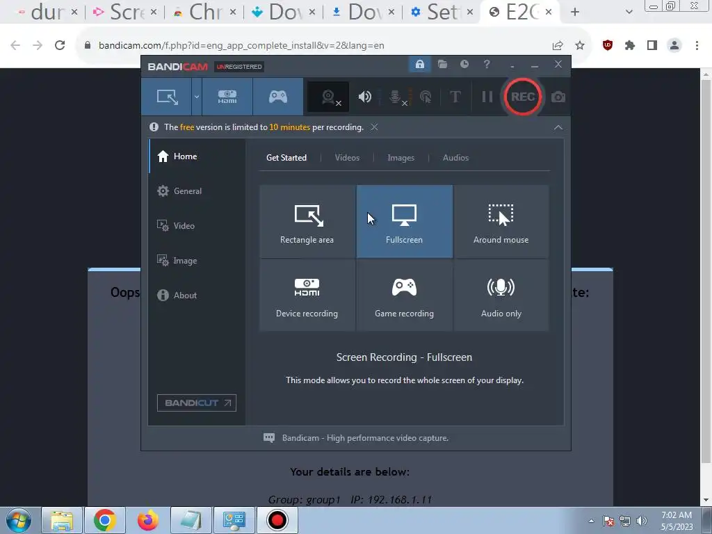Switch to game recording mode in toolbar
Viewport: 712px width, 534px height.
(278, 97)
